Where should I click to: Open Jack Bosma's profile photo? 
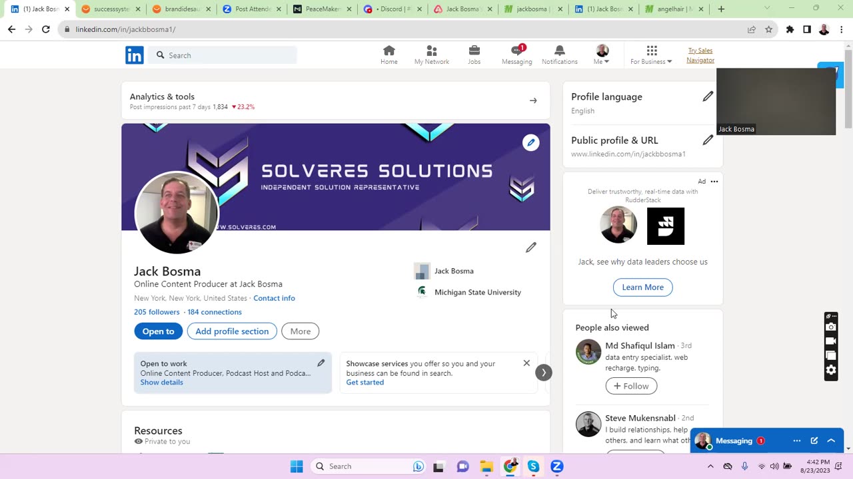click(x=177, y=213)
